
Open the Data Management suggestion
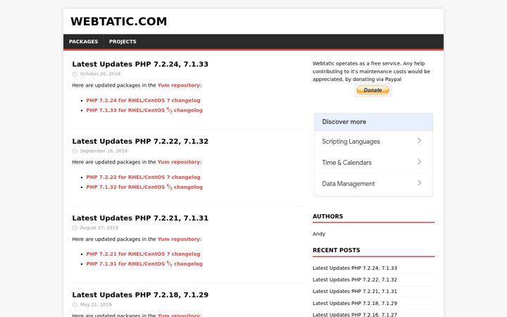point(373,184)
